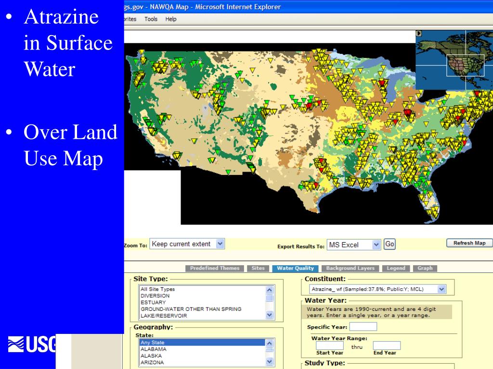Focus the Specific Year input field
The image size is (493, 369).
pos(363,327)
